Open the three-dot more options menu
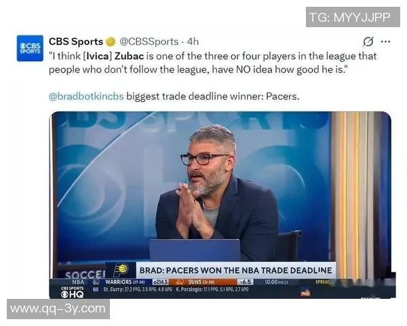 pyautogui.click(x=385, y=41)
